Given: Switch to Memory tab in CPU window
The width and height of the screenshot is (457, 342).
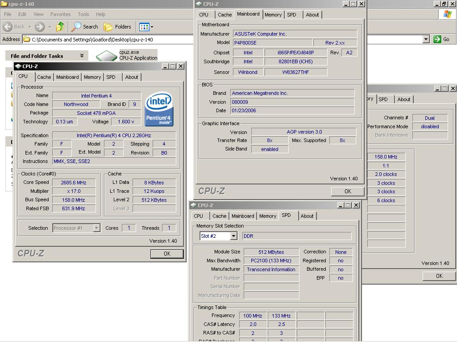Looking at the screenshot, I should 92,77.
